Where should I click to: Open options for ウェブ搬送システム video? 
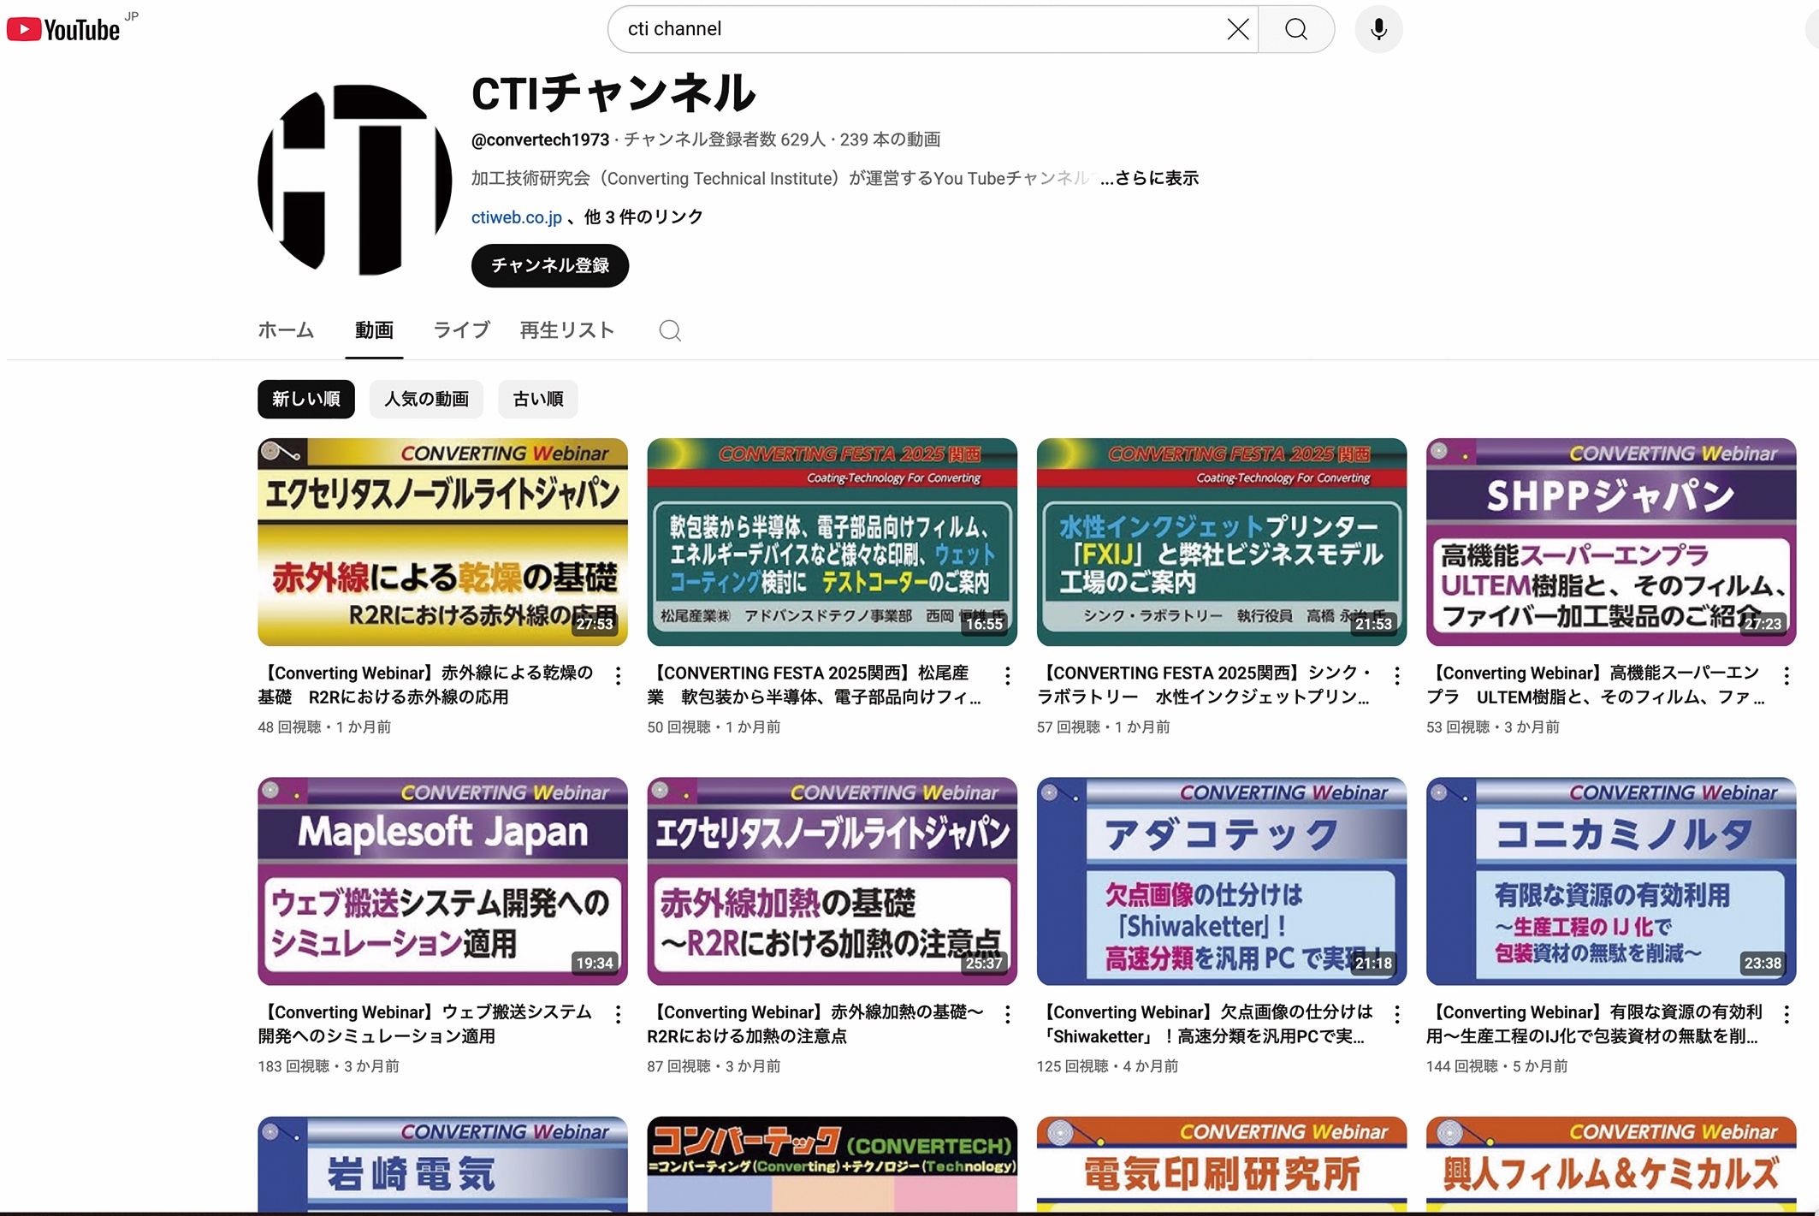(x=618, y=1015)
